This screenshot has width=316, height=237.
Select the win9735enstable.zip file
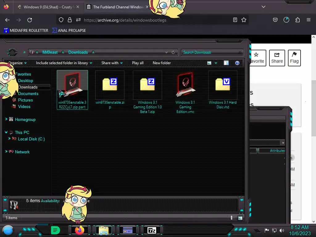110,90
